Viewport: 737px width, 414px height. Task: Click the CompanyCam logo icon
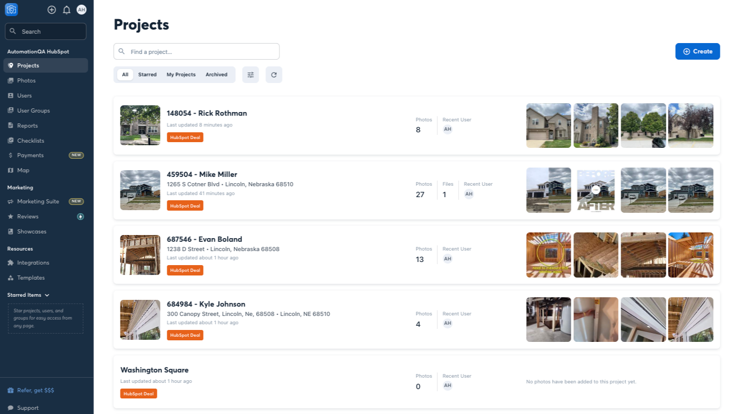[x=11, y=9]
